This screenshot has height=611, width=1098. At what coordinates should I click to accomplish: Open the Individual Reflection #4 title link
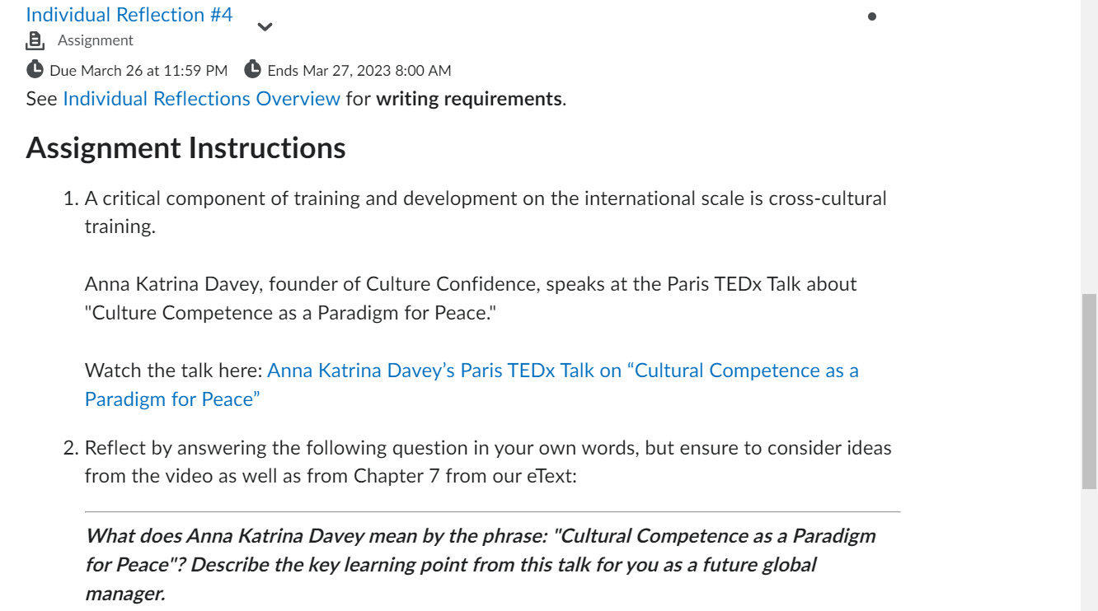tap(129, 15)
